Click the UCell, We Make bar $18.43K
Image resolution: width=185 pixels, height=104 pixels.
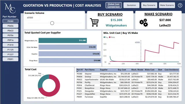point(68,47)
